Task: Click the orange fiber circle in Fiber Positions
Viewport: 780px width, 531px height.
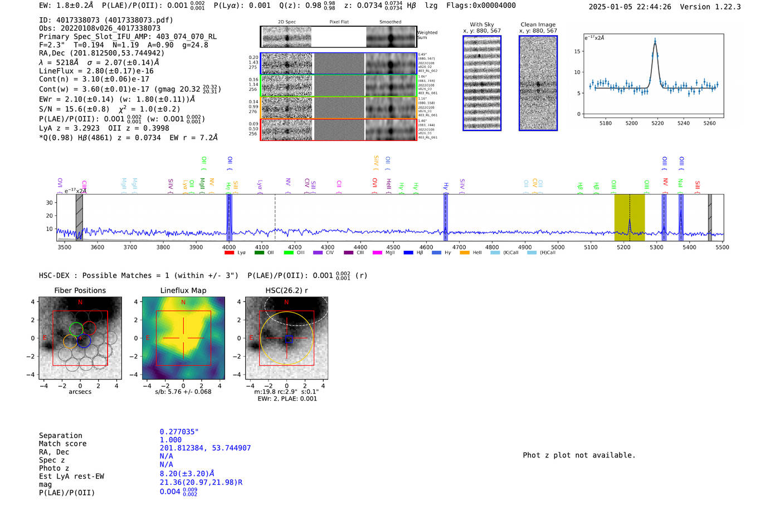Action: pos(70,342)
